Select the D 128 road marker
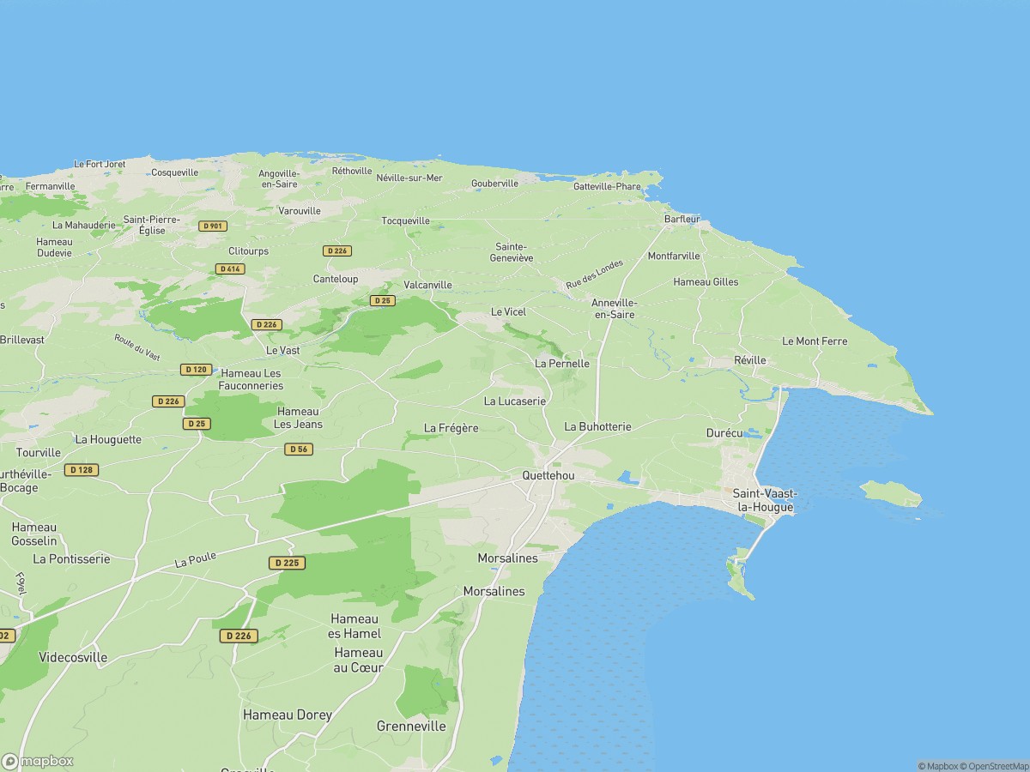This screenshot has height=772, width=1030. [x=82, y=470]
